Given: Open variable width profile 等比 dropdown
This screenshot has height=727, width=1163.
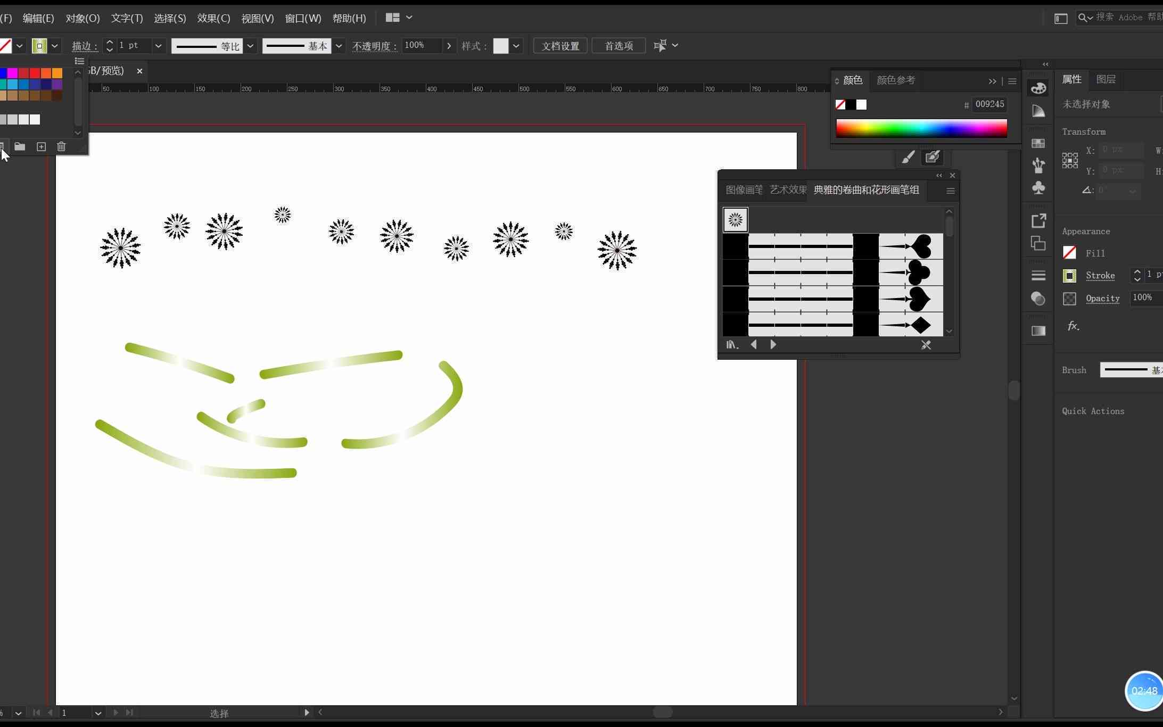Looking at the screenshot, I should [250, 46].
